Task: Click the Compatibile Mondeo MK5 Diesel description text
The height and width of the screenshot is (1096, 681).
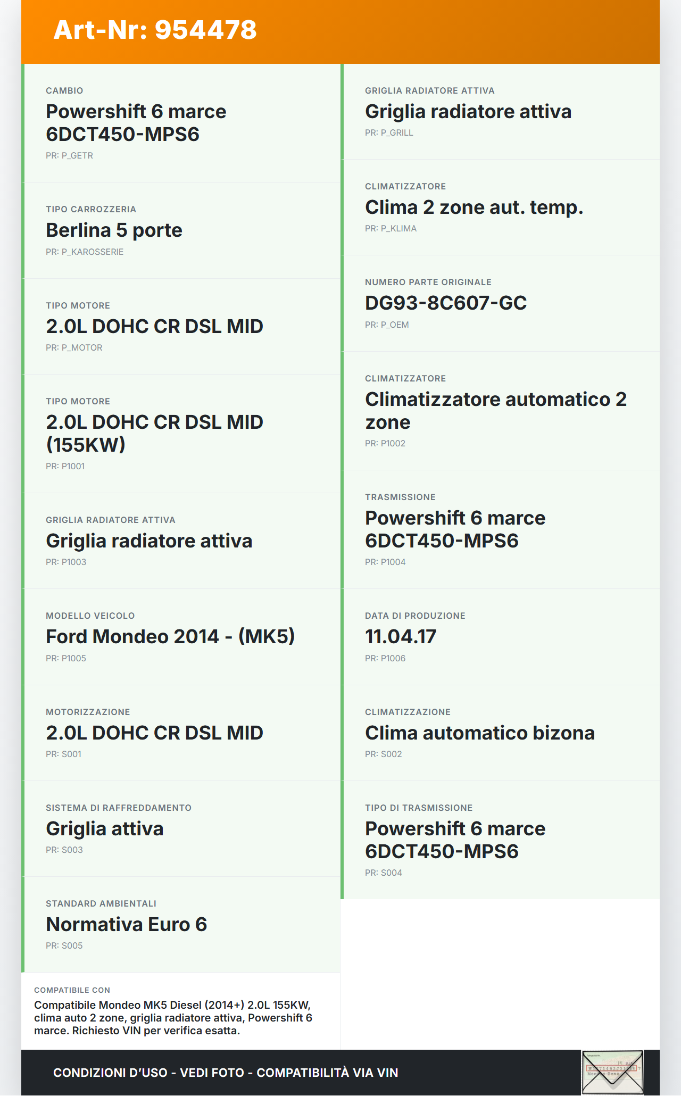Action: point(173,1017)
